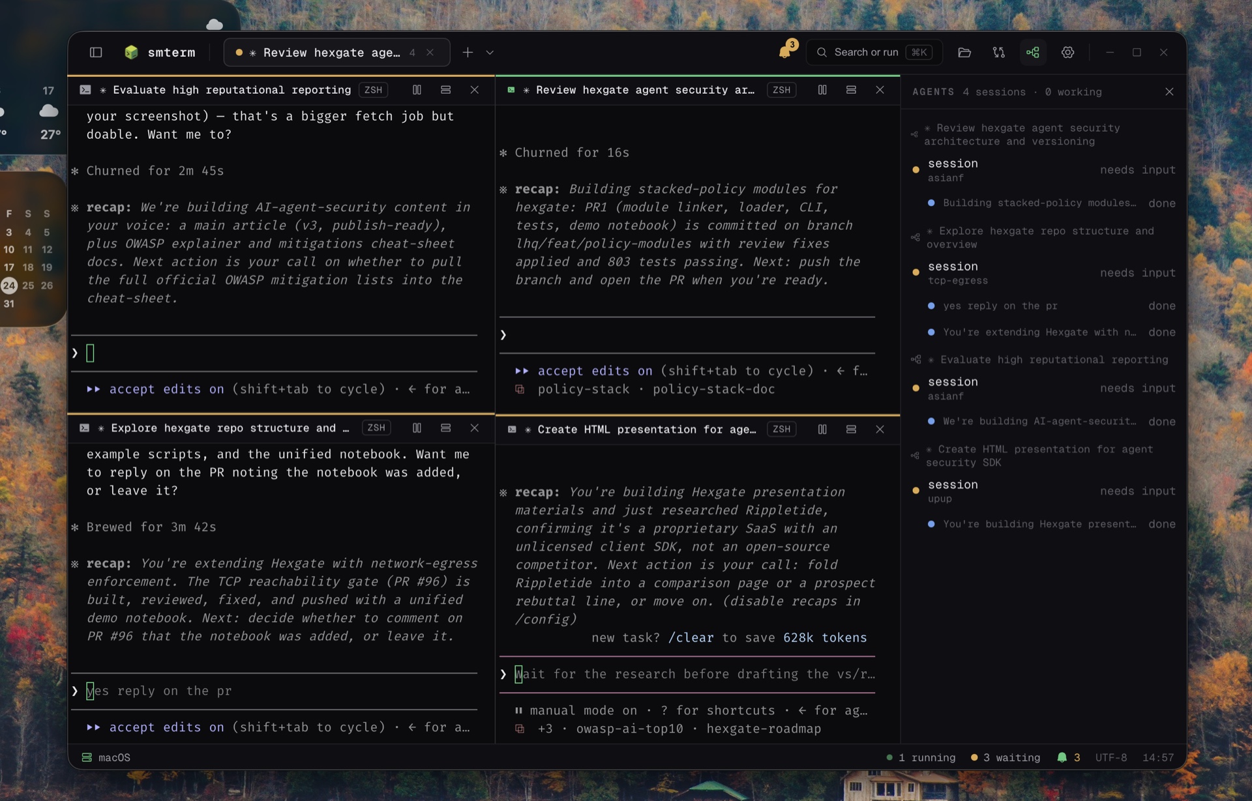
Task: Select the upup session entry
Action: [1045, 491]
